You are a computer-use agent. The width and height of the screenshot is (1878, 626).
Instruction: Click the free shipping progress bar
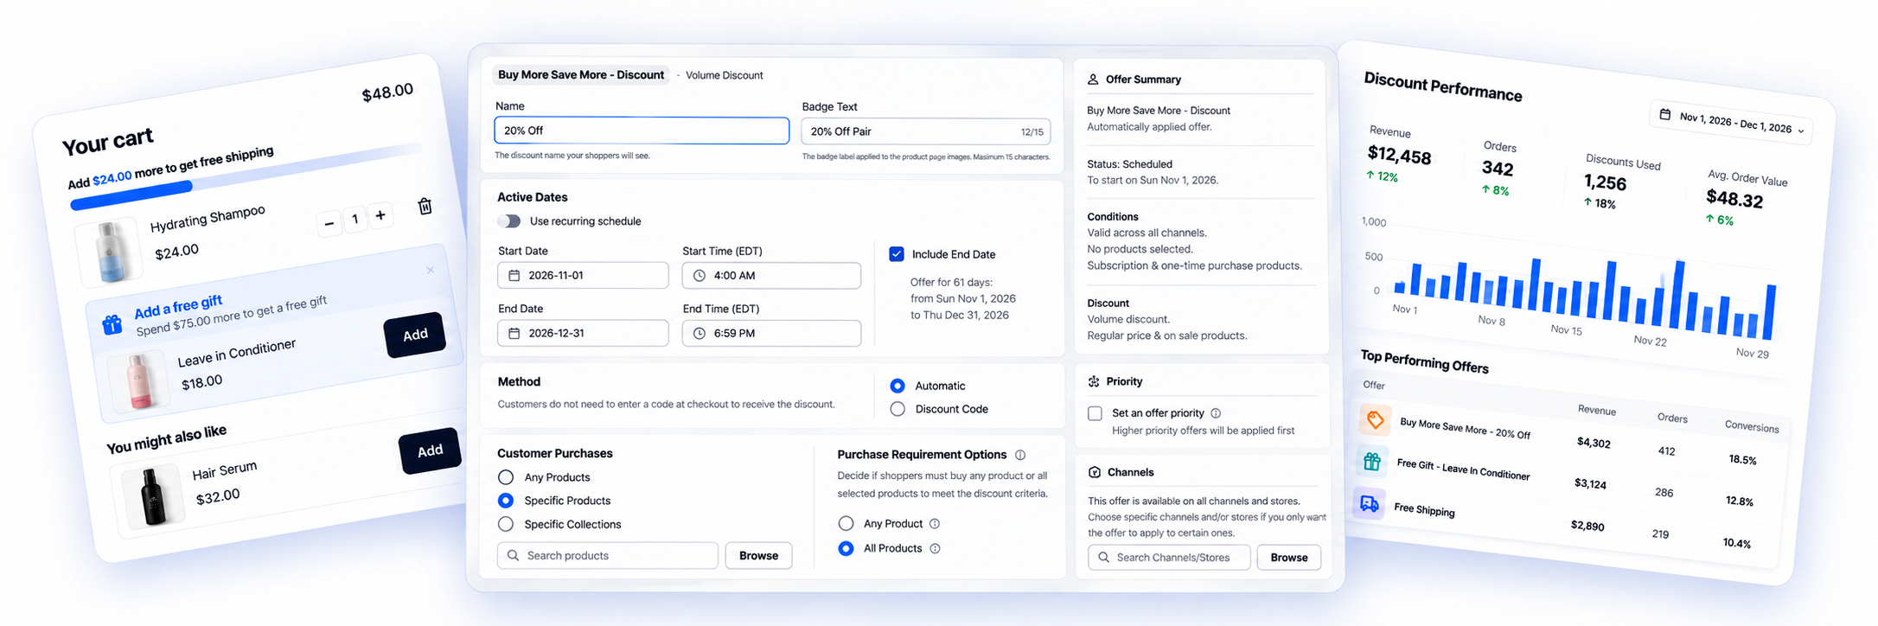coord(246,177)
